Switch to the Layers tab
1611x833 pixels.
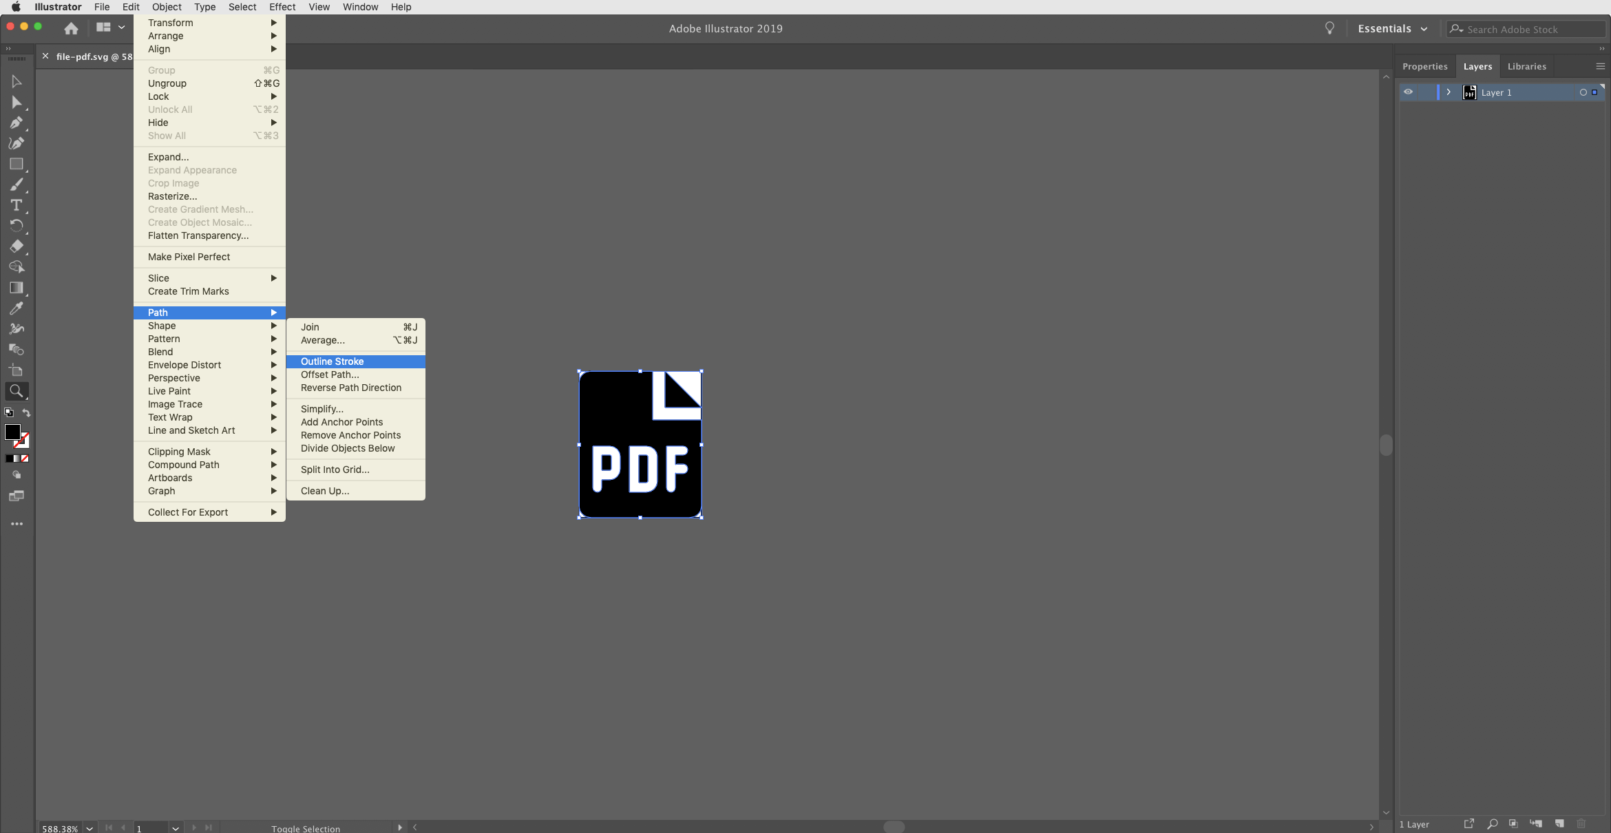(x=1478, y=66)
